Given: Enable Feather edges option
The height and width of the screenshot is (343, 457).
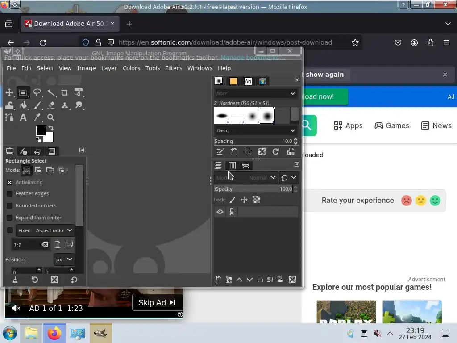Looking at the screenshot, I should coord(10,194).
